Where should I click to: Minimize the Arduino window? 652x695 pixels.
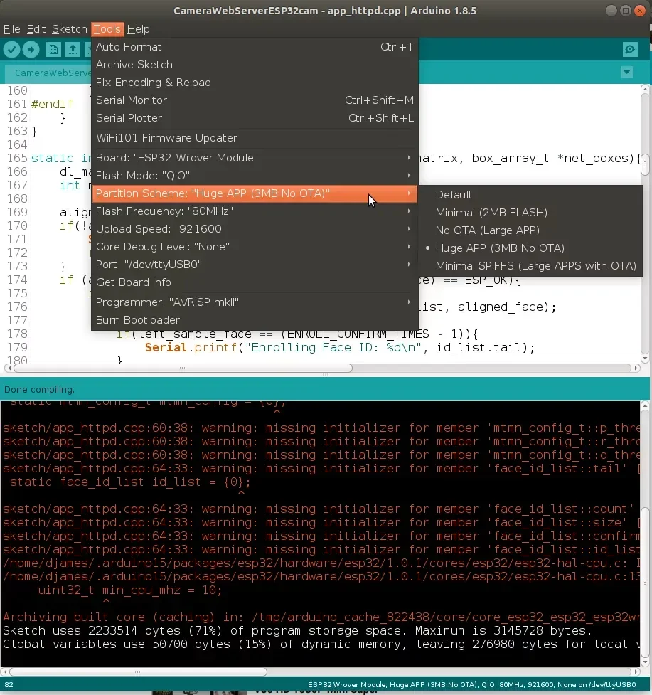[x=611, y=10]
